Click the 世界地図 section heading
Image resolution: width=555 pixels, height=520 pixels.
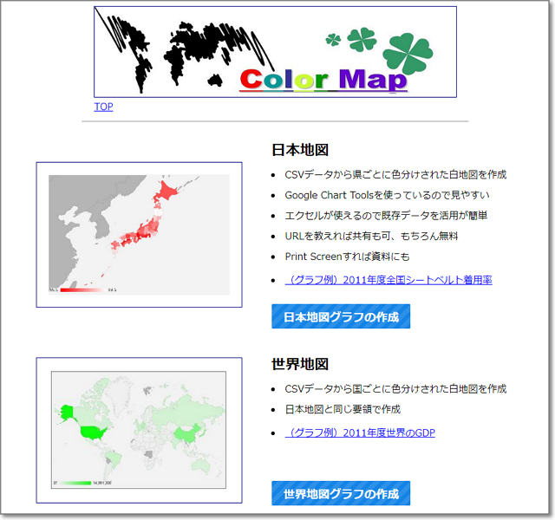[300, 364]
